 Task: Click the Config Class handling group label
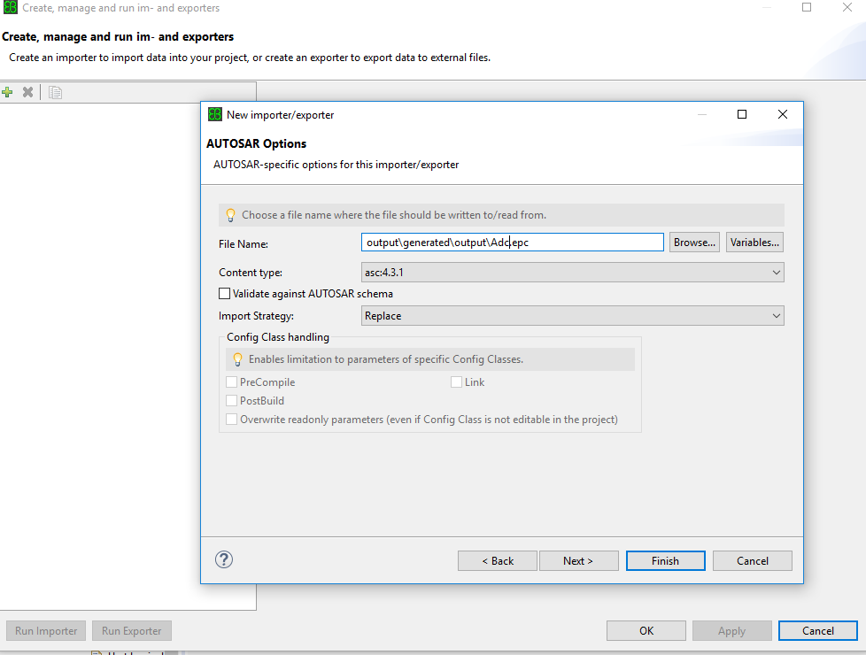point(278,337)
